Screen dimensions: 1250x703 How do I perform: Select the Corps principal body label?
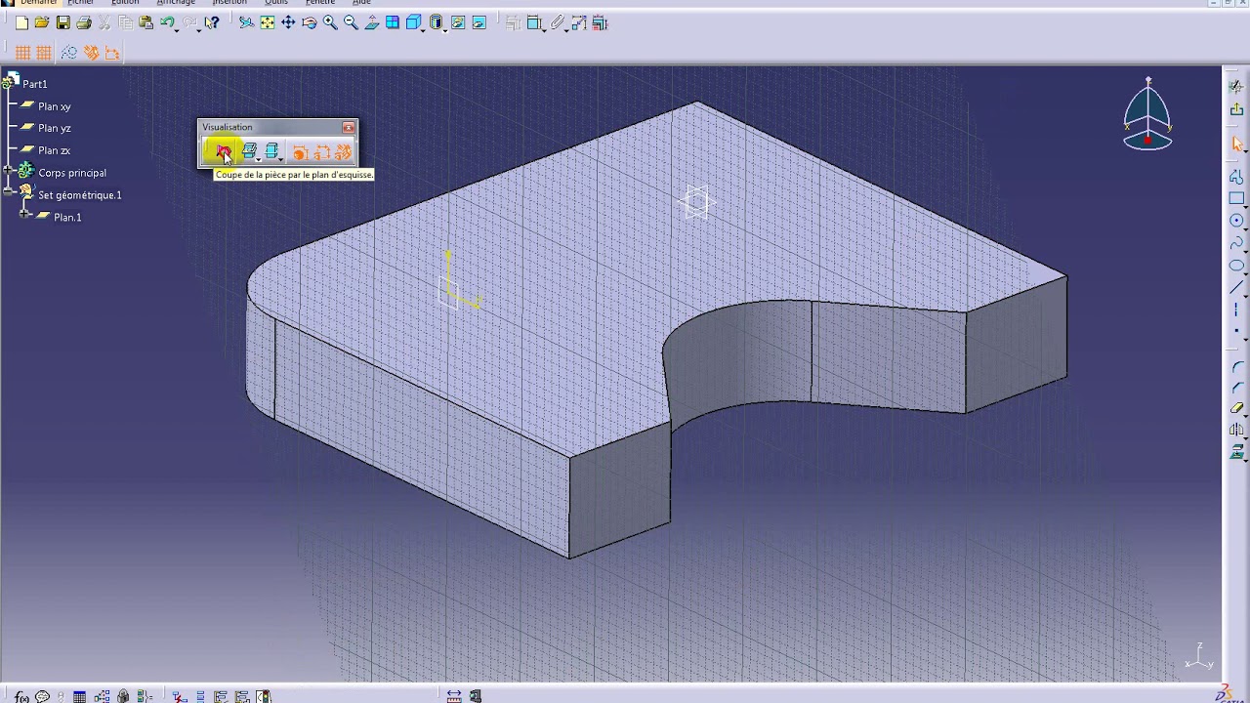(72, 173)
